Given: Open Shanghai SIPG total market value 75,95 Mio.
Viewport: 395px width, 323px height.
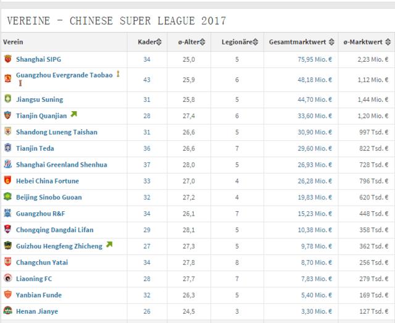Looking at the screenshot, I should pyautogui.click(x=315, y=59).
